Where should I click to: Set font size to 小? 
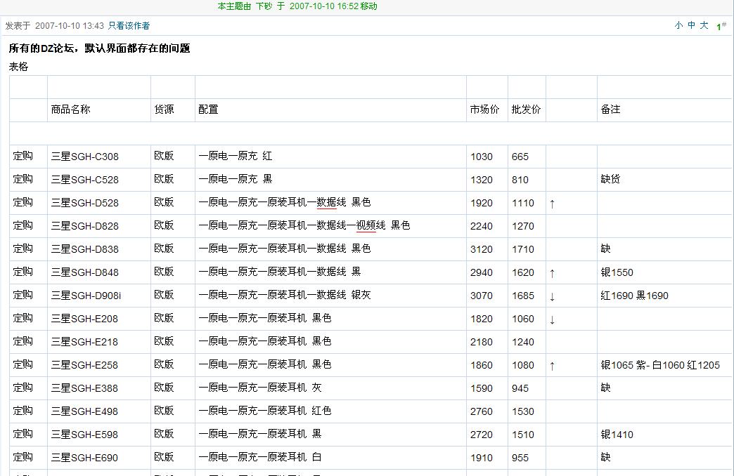coord(678,25)
